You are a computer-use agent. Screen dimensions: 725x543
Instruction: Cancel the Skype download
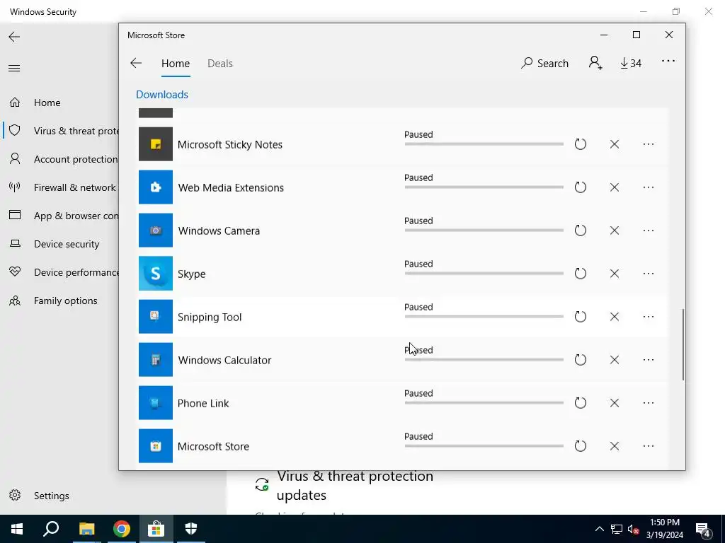[x=615, y=274]
